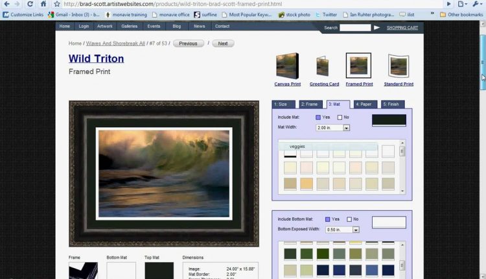Open Gmail Inbox bookmark
Image resolution: width=486 pixels, height=279 pixels.
tap(74, 14)
